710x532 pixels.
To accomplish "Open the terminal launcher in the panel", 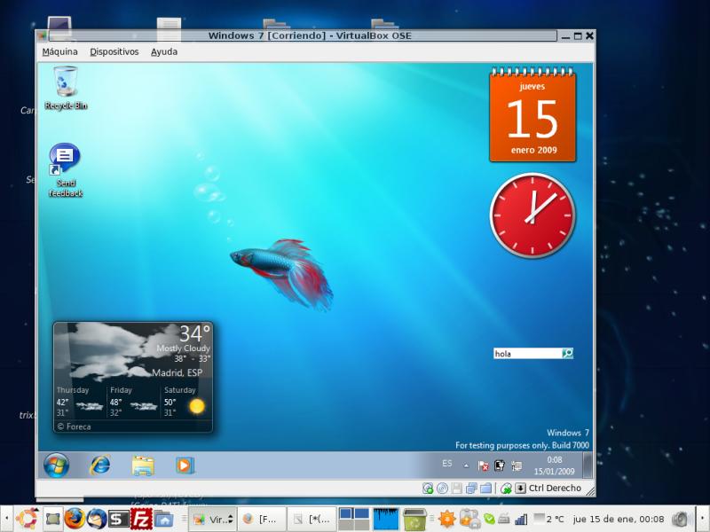I will click(118, 520).
